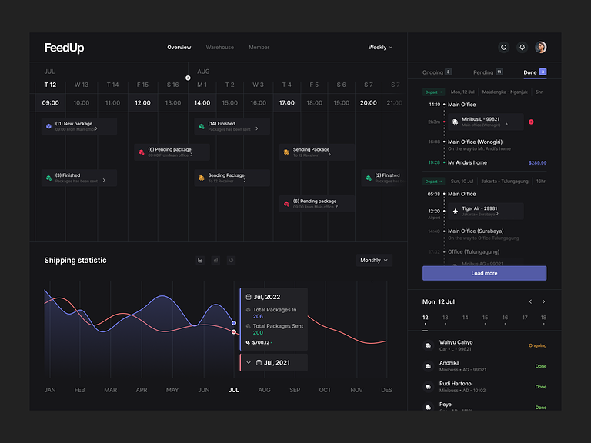Switch to bar chart view icon
The image size is (591, 443).
click(x=215, y=261)
